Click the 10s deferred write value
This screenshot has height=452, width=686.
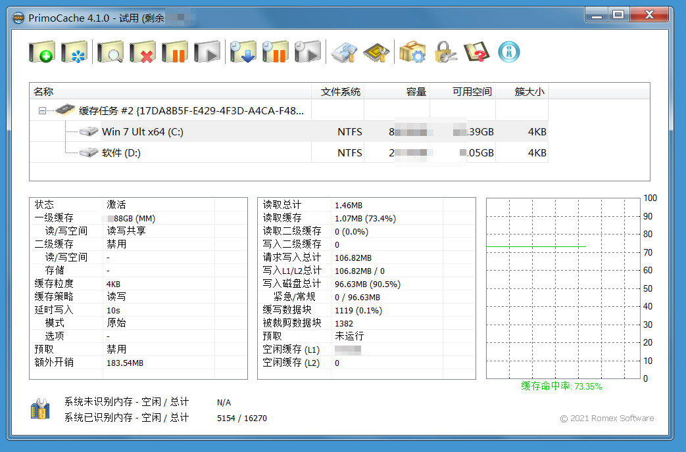click(113, 310)
